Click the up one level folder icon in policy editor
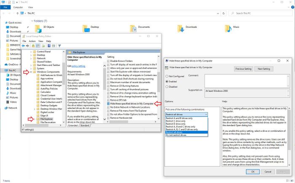Viewport: 295px width, 183px height. [33, 46]
